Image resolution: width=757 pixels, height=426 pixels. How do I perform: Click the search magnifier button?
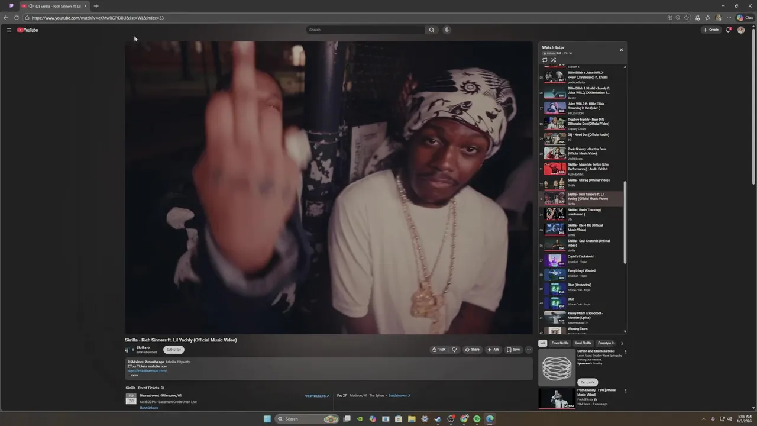coord(432,30)
